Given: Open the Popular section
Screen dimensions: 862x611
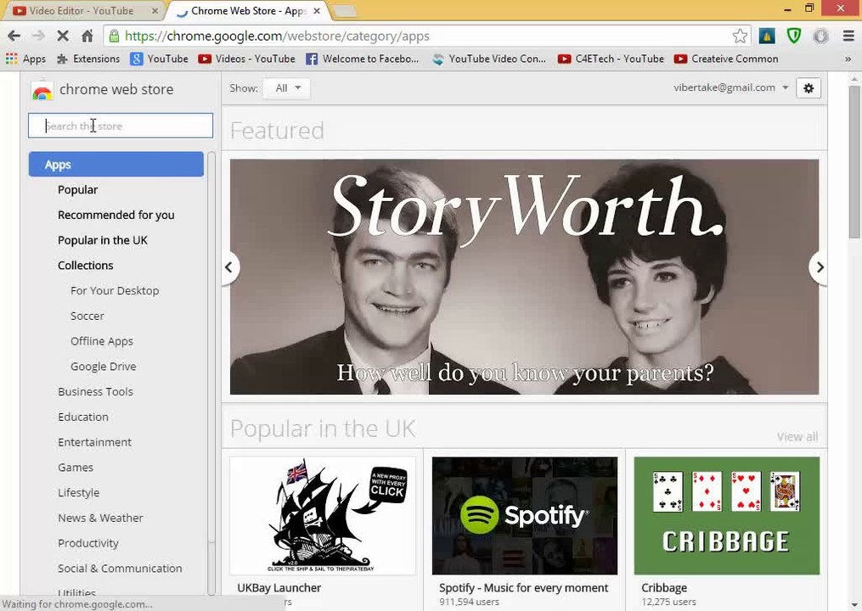Looking at the screenshot, I should (77, 189).
